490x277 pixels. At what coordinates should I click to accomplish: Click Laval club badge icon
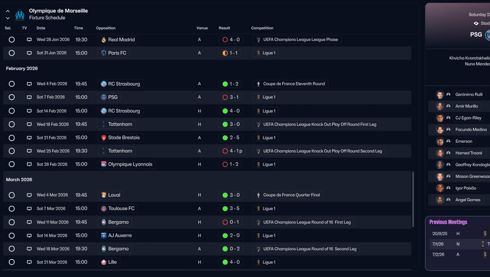tap(103, 195)
